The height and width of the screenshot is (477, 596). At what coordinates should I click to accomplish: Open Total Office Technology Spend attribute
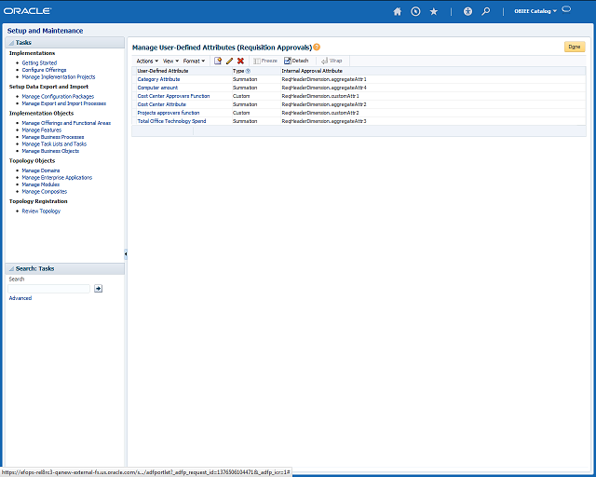(171, 121)
